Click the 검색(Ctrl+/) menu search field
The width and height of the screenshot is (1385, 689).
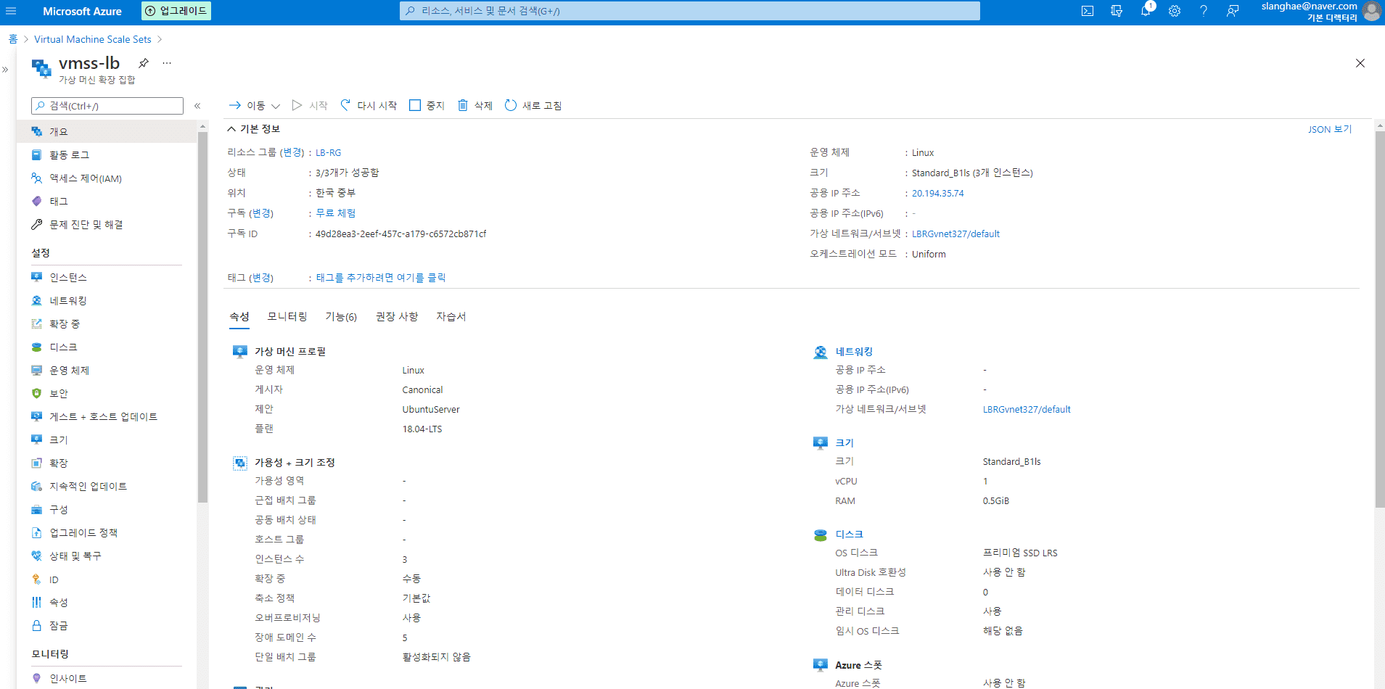click(x=107, y=106)
